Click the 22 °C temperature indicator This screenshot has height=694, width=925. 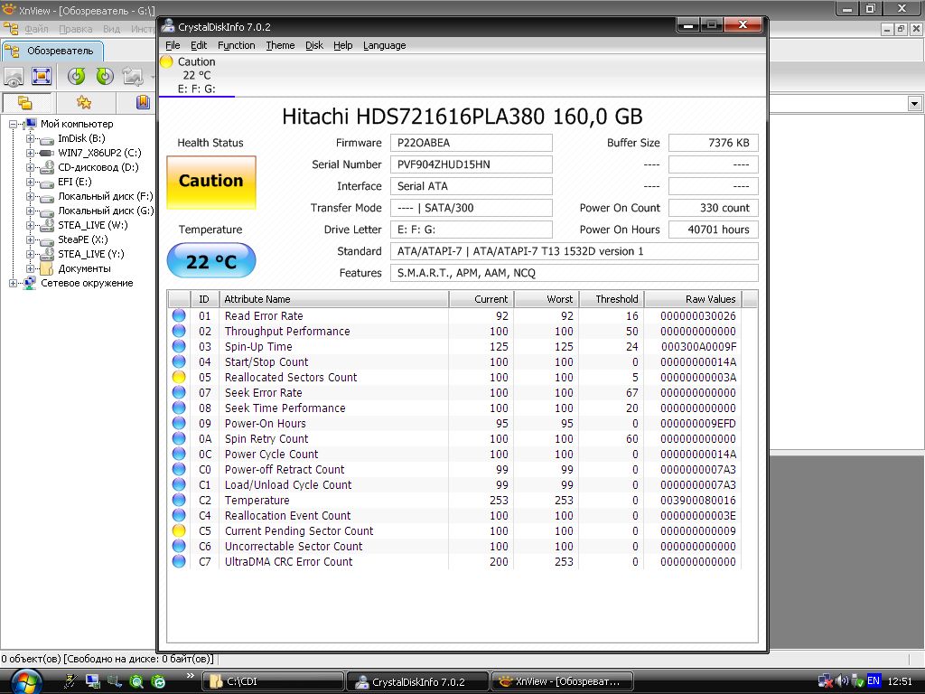[x=210, y=262]
